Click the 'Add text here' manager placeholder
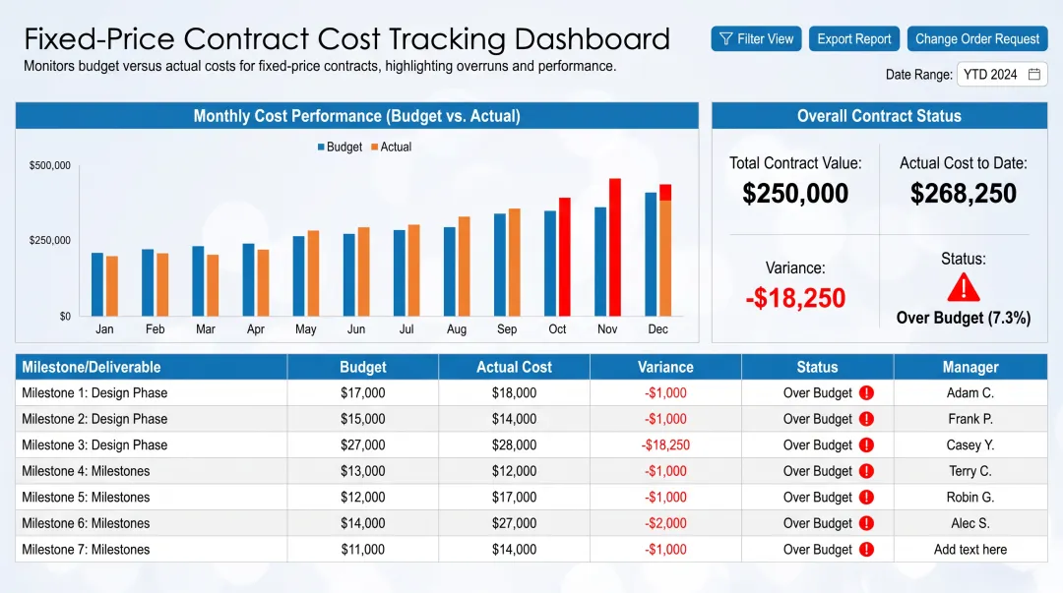 click(x=970, y=550)
